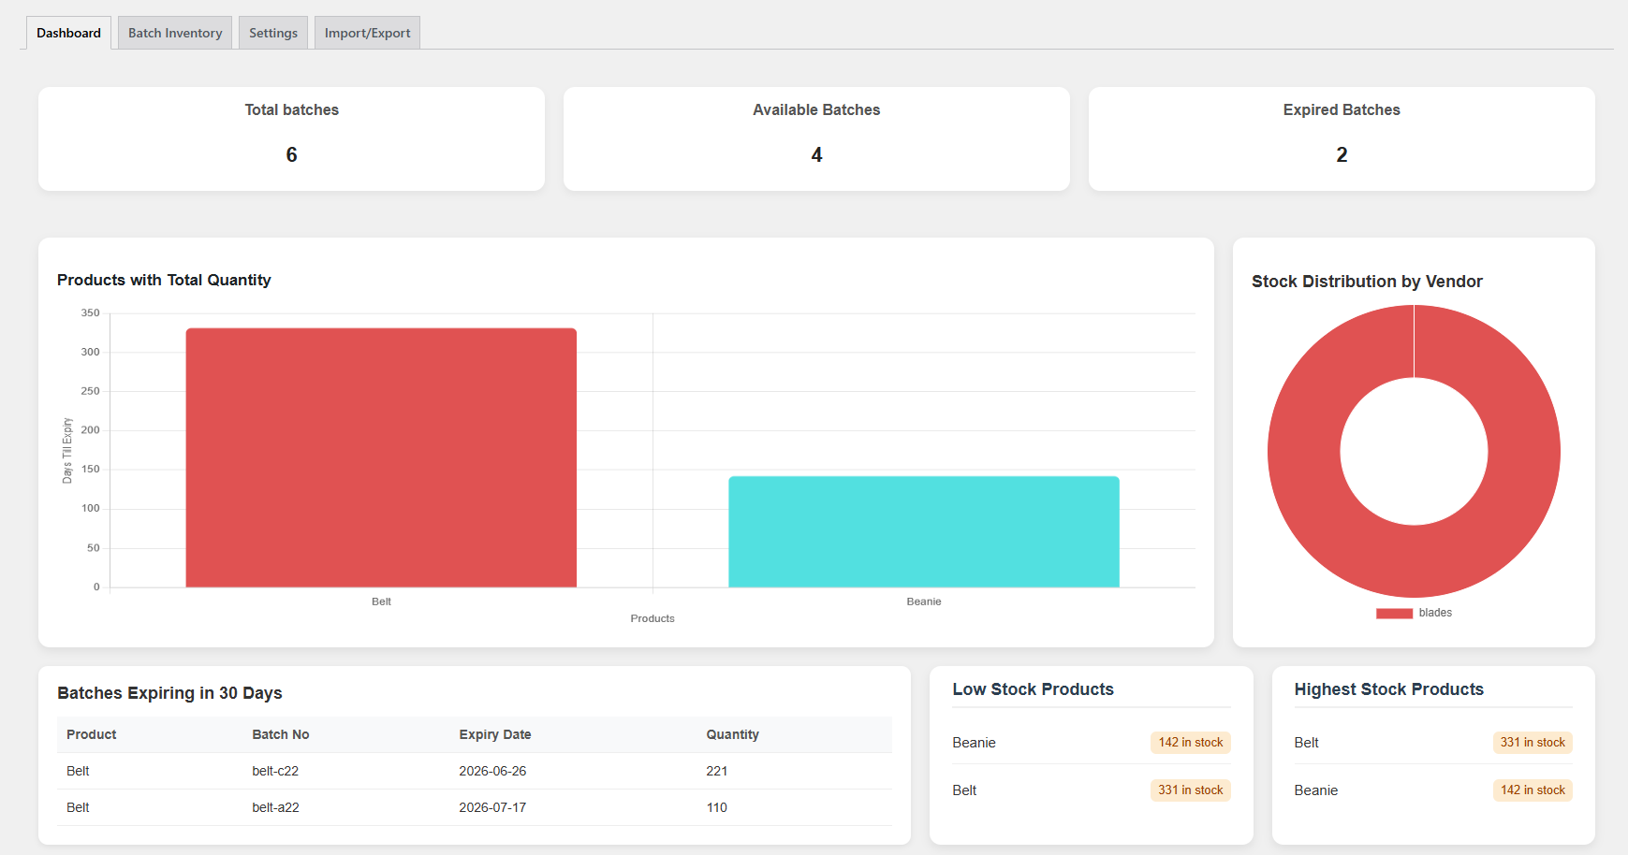Viewport: 1628px width, 855px height.
Task: Click 142 in stock badge under Highest Stock
Action: [1533, 790]
